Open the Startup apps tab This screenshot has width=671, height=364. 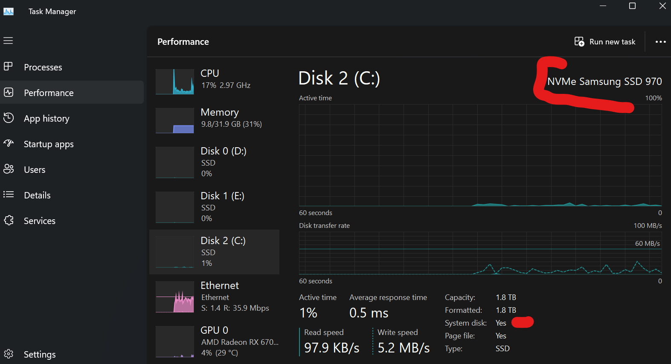coord(49,144)
